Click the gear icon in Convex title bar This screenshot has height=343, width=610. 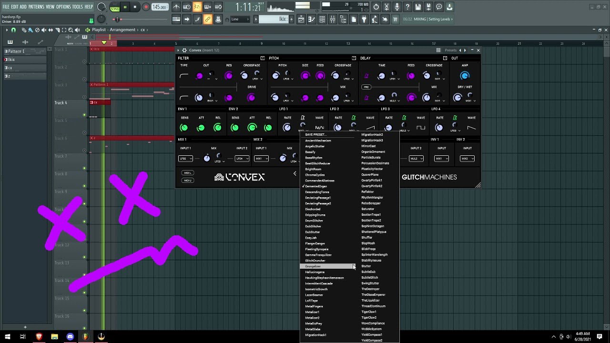click(184, 50)
